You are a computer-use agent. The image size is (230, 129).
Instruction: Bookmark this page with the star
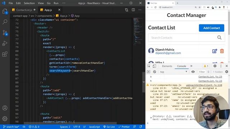[199, 7]
